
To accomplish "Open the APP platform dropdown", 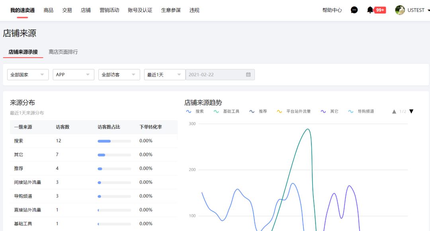I will [74, 74].
